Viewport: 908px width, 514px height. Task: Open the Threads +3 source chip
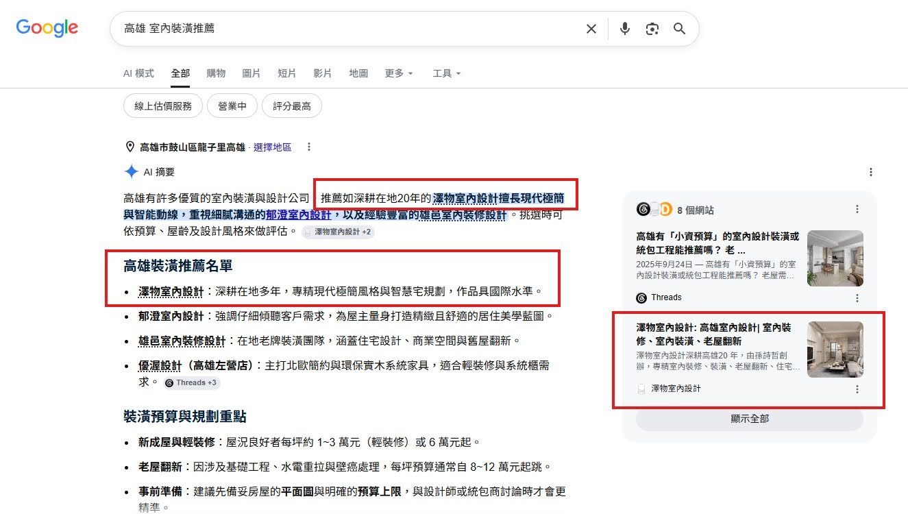click(191, 382)
